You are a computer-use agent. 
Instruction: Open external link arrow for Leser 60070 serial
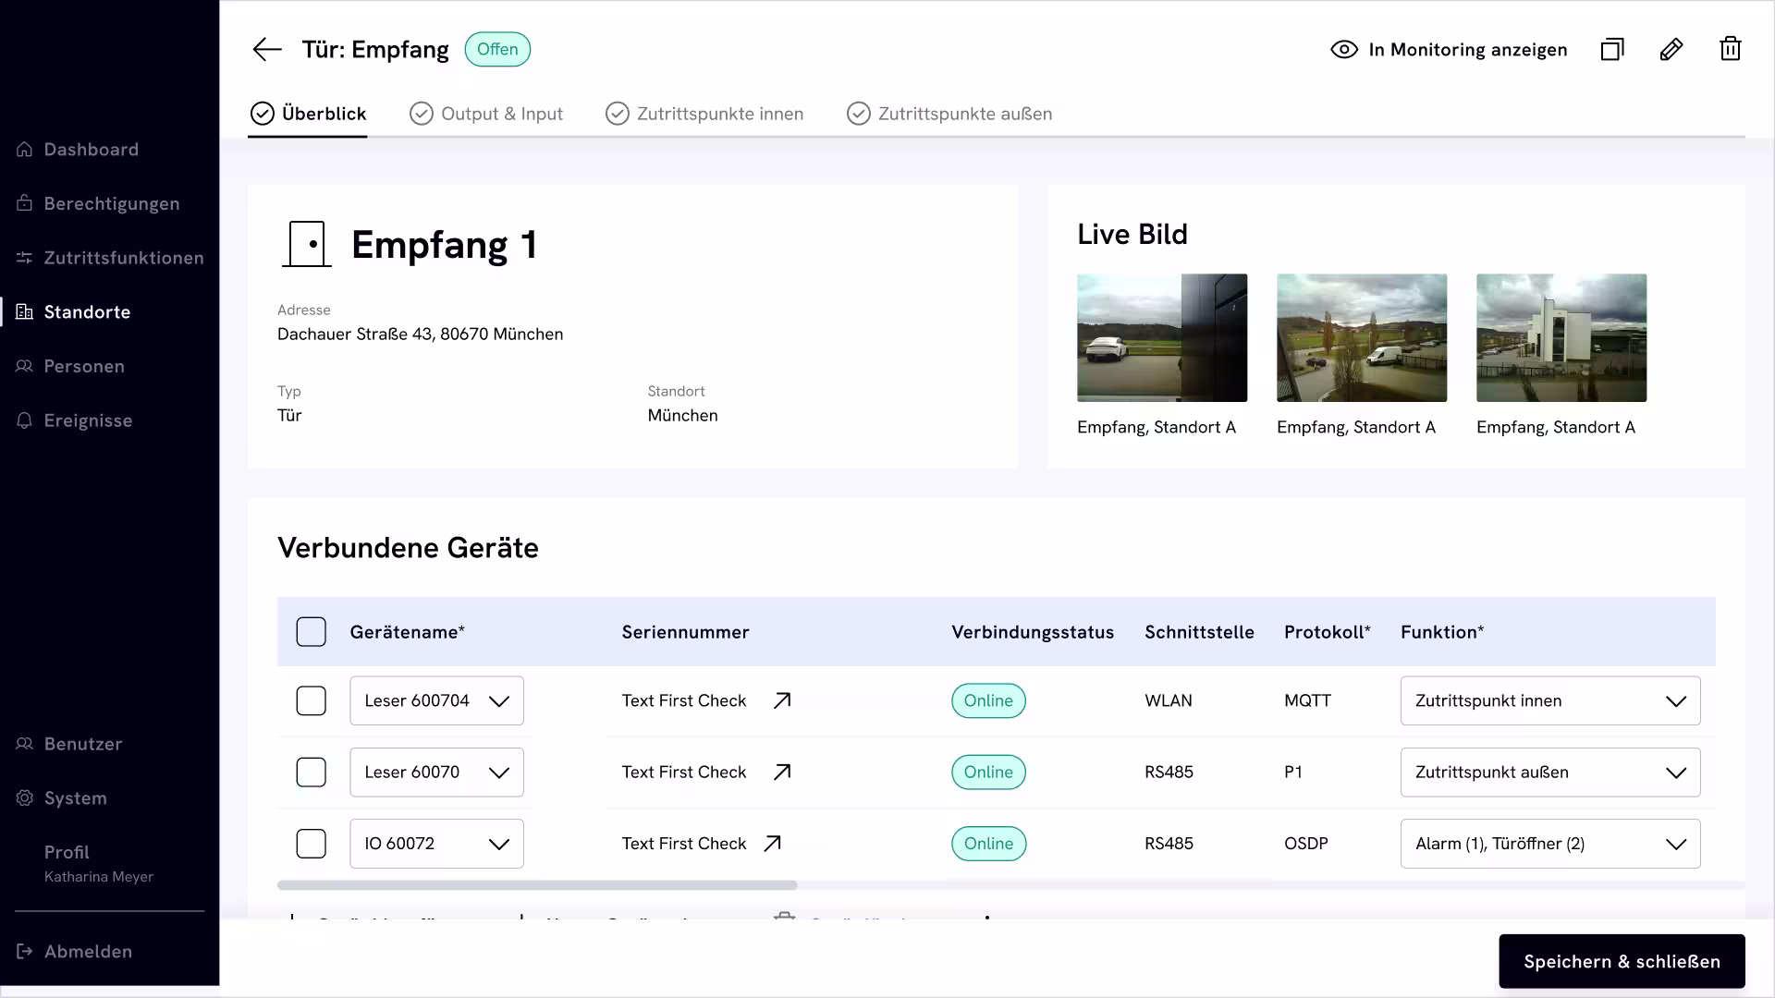(x=782, y=772)
